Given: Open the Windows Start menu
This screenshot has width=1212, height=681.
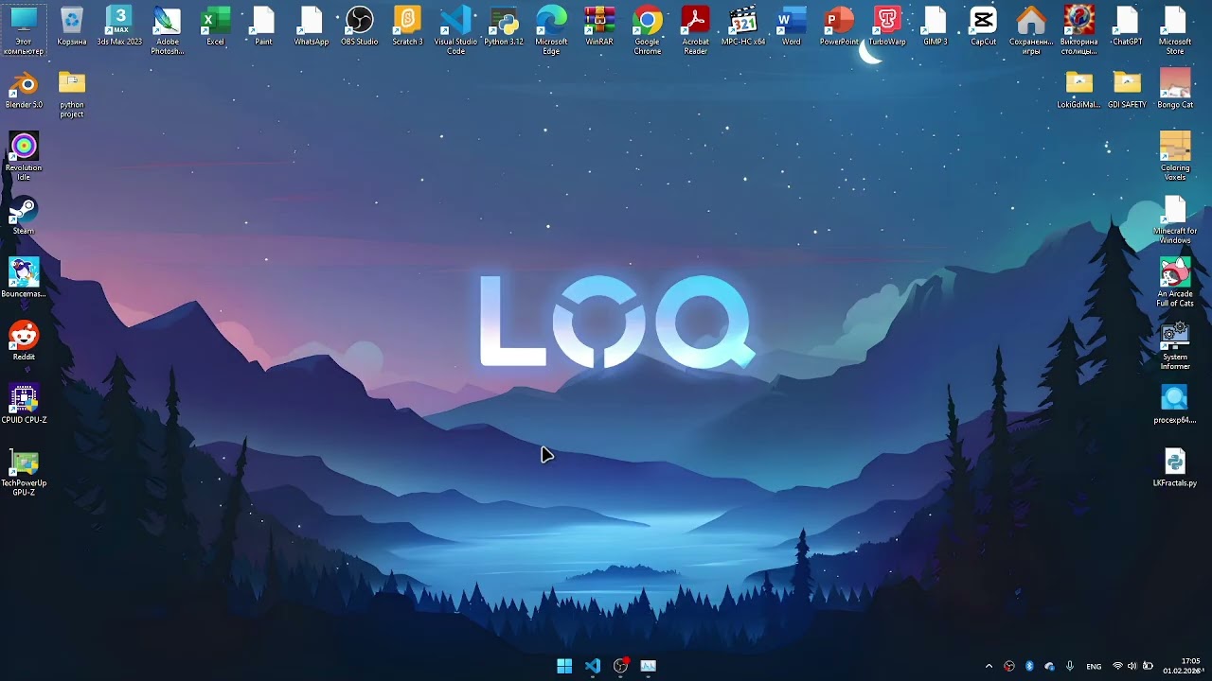Looking at the screenshot, I should 564,666.
